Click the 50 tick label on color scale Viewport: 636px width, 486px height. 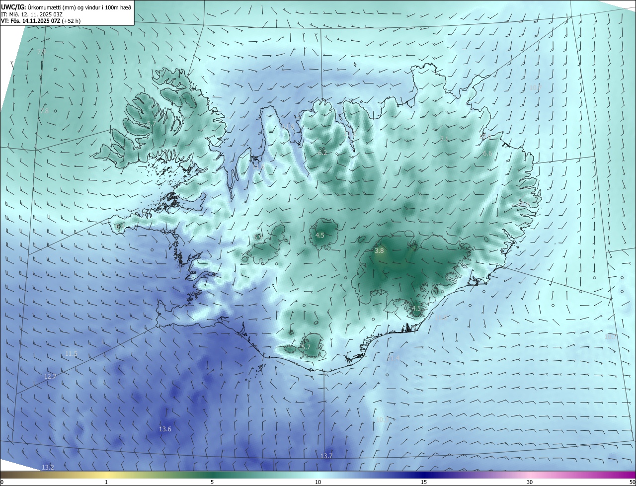pos(632,482)
